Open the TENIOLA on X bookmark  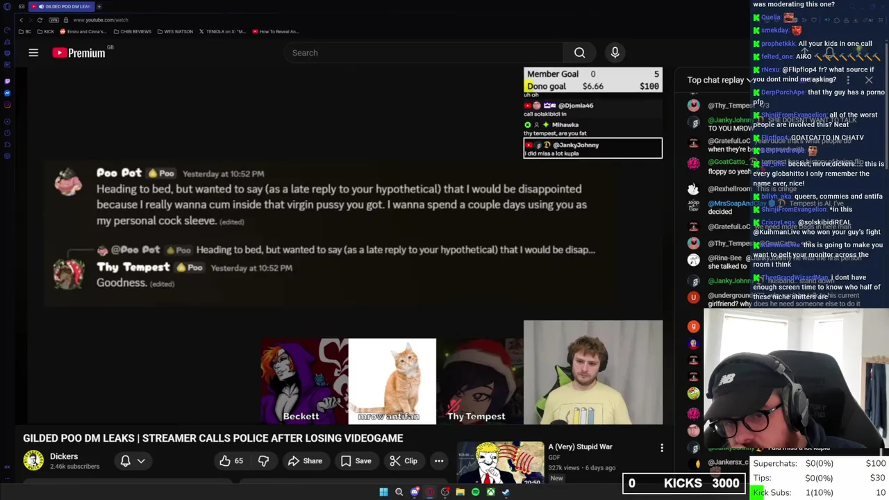coord(222,31)
